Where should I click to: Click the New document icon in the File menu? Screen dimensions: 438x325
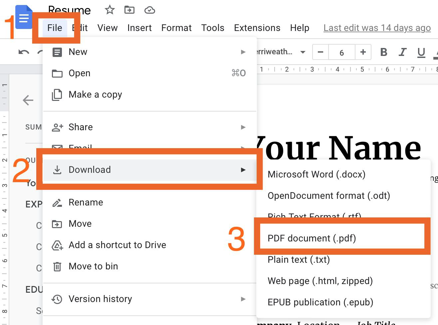[x=57, y=52]
